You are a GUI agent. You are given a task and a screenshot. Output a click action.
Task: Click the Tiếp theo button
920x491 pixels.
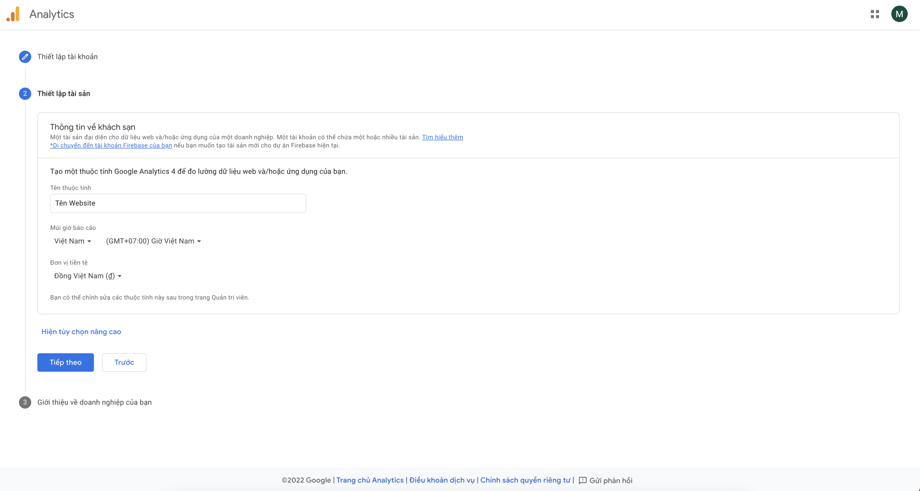pos(66,362)
